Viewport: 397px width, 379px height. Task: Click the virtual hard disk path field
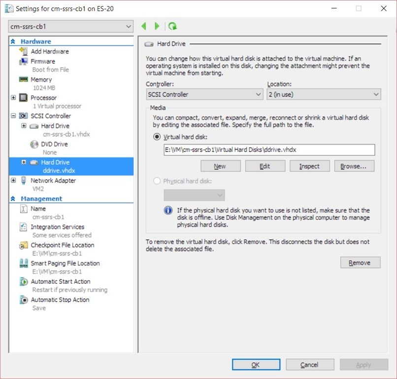269,150
